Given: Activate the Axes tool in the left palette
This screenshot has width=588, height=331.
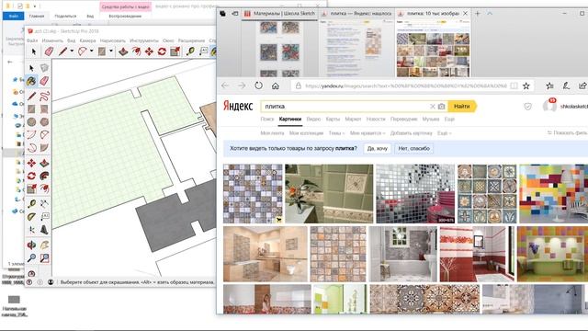Looking at the screenshot, I should point(31,229).
